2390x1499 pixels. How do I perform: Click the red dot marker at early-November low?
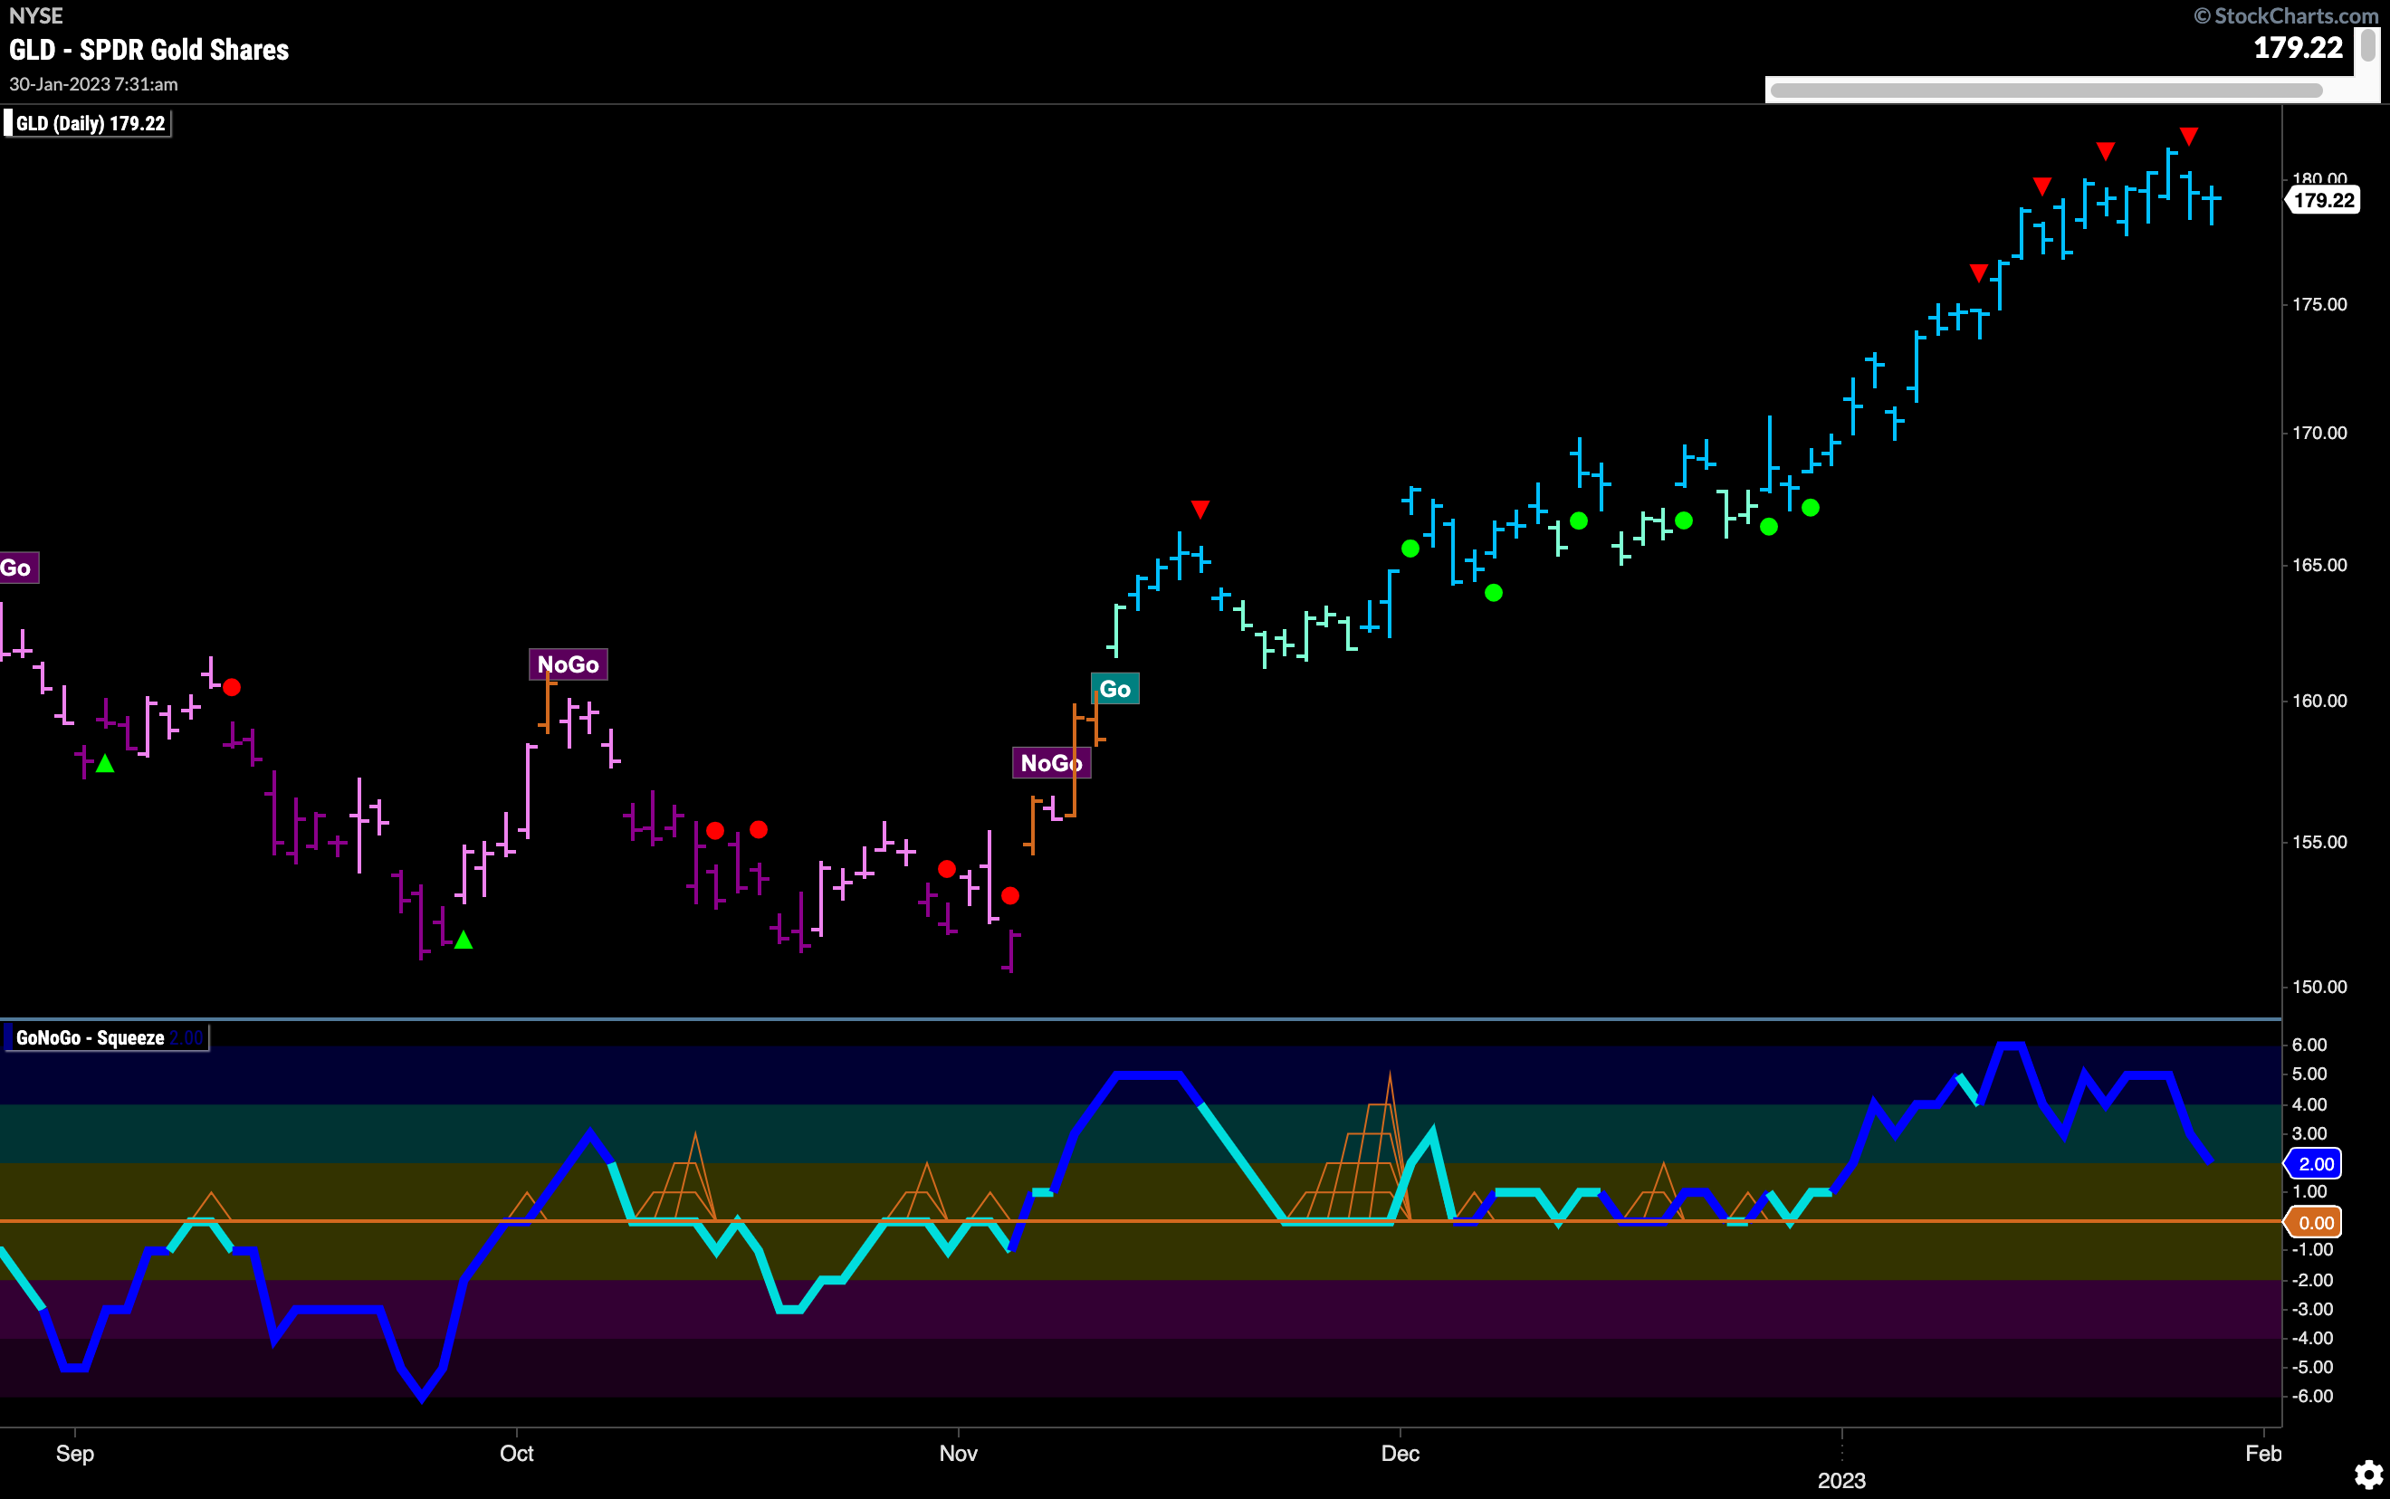pyautogui.click(x=1010, y=896)
